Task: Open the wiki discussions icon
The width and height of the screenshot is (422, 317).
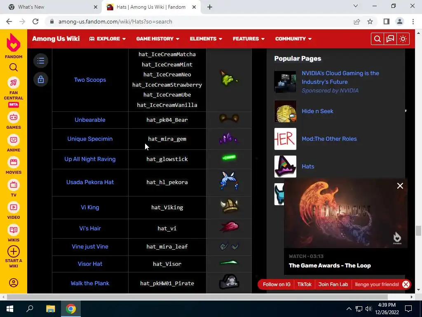Action: [x=390, y=39]
